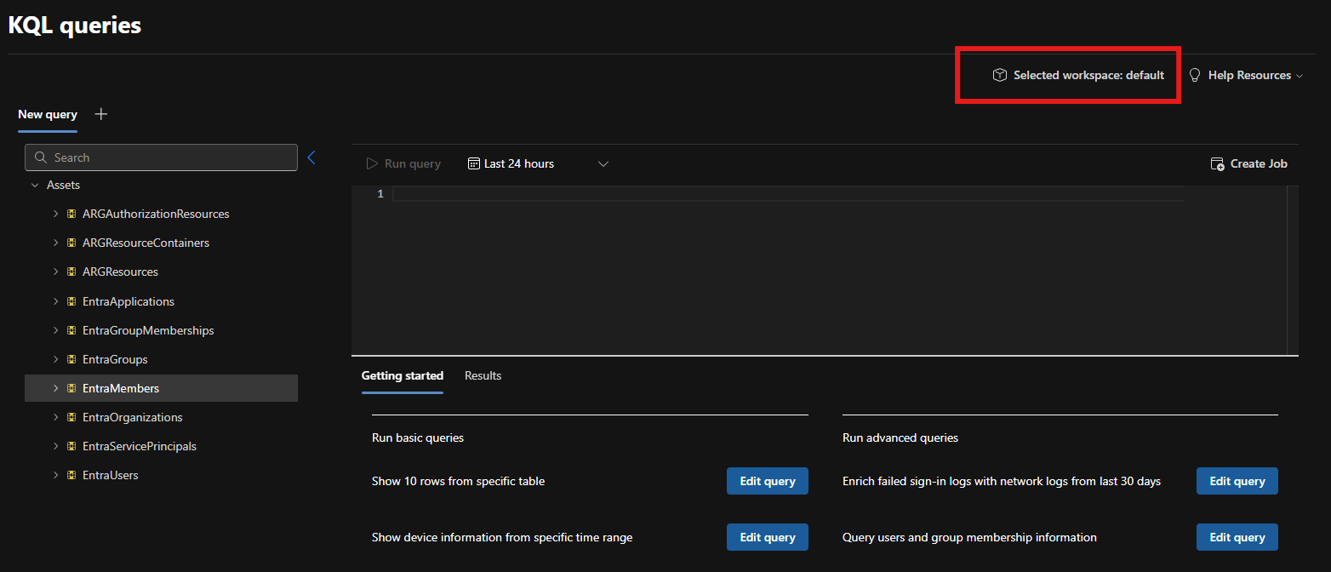Switch to the Results tab
This screenshot has width=1331, height=572.
coord(483,375)
